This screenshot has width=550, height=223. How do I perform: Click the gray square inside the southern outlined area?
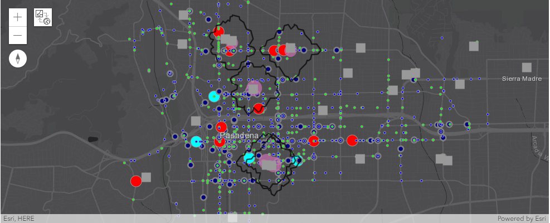click(270, 165)
